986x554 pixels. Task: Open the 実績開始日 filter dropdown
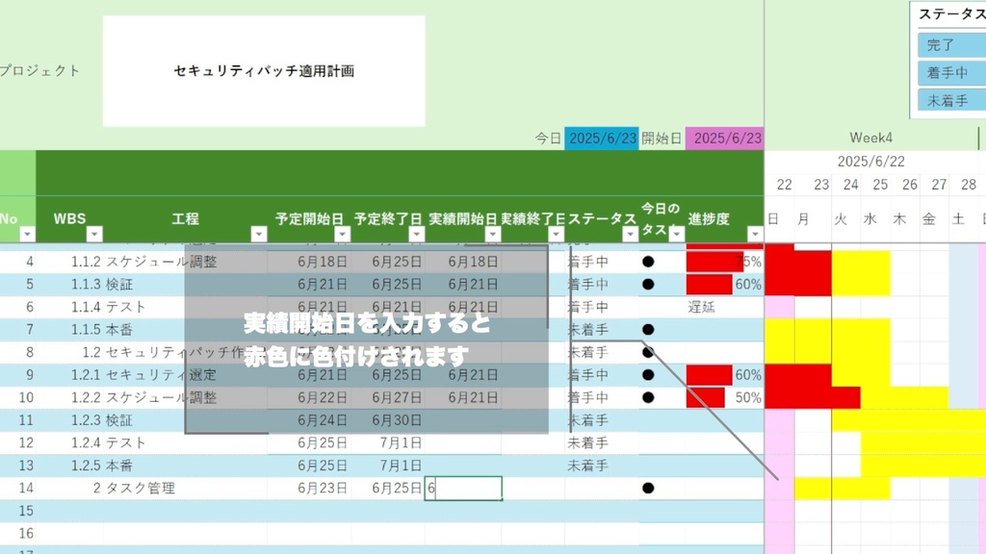click(x=493, y=234)
